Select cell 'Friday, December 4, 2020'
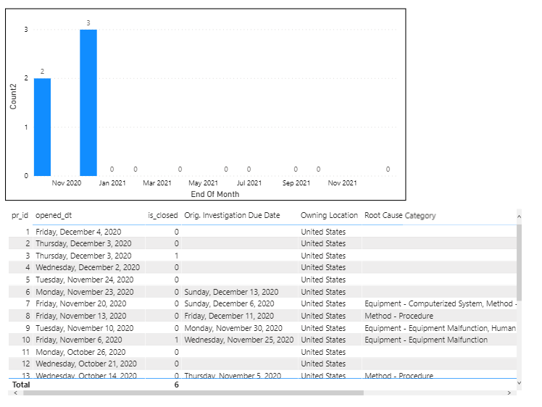The width and height of the screenshot is (542, 407). [78, 232]
